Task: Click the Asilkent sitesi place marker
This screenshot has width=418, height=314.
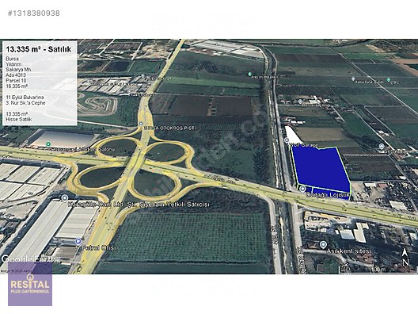Action: 323,244
